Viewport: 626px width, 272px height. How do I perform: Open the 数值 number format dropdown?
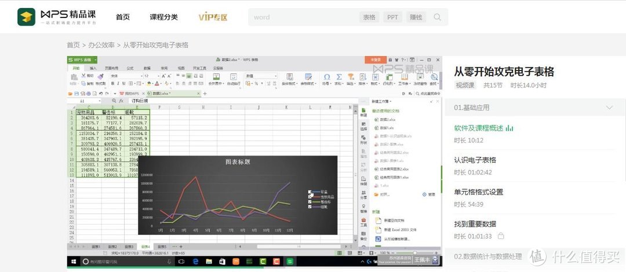pos(275,76)
